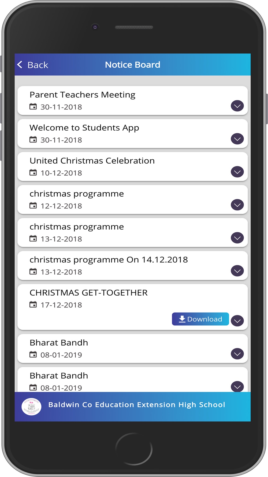Screen dimensions: 268x477
Task: Click calendar icon beside 30-11-2018 Parent Teachers Meeting
Action: [33, 107]
